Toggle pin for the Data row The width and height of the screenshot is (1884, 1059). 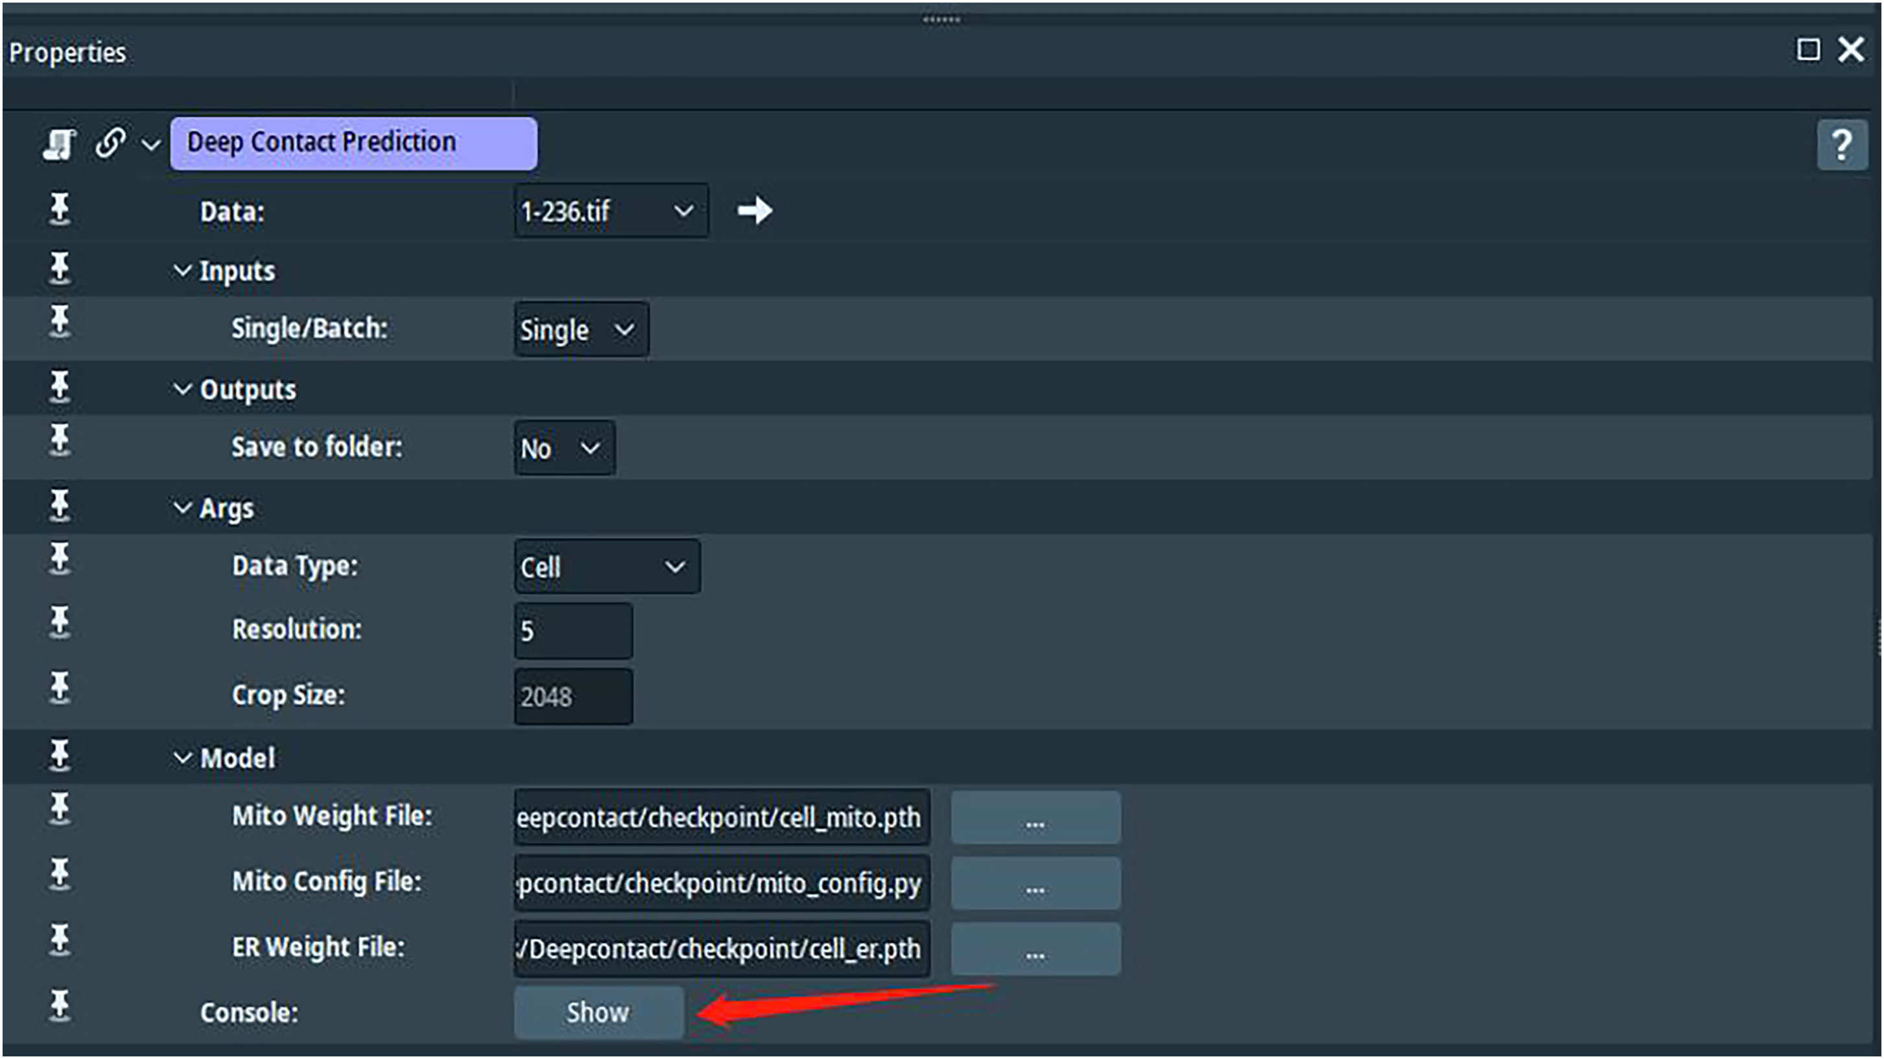(59, 210)
